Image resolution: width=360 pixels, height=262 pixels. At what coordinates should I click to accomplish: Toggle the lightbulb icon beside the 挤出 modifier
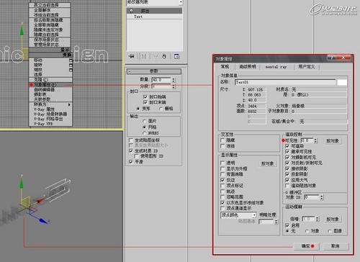coord(131,11)
